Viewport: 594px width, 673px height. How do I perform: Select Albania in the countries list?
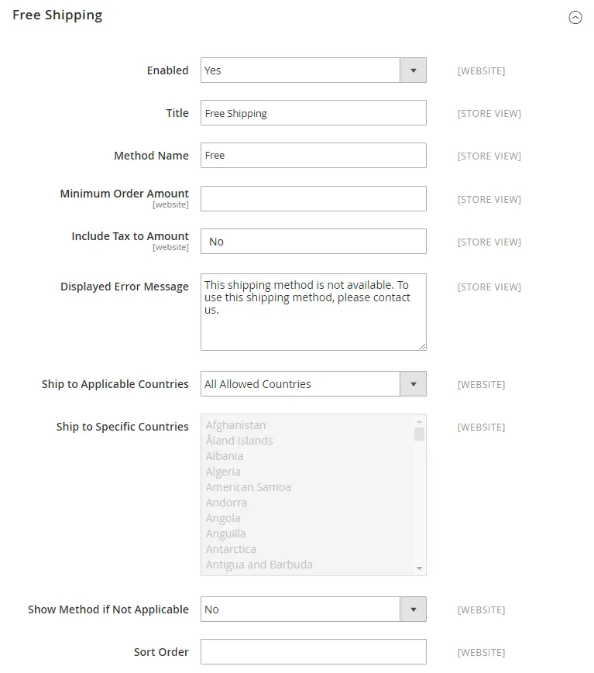coord(224,455)
